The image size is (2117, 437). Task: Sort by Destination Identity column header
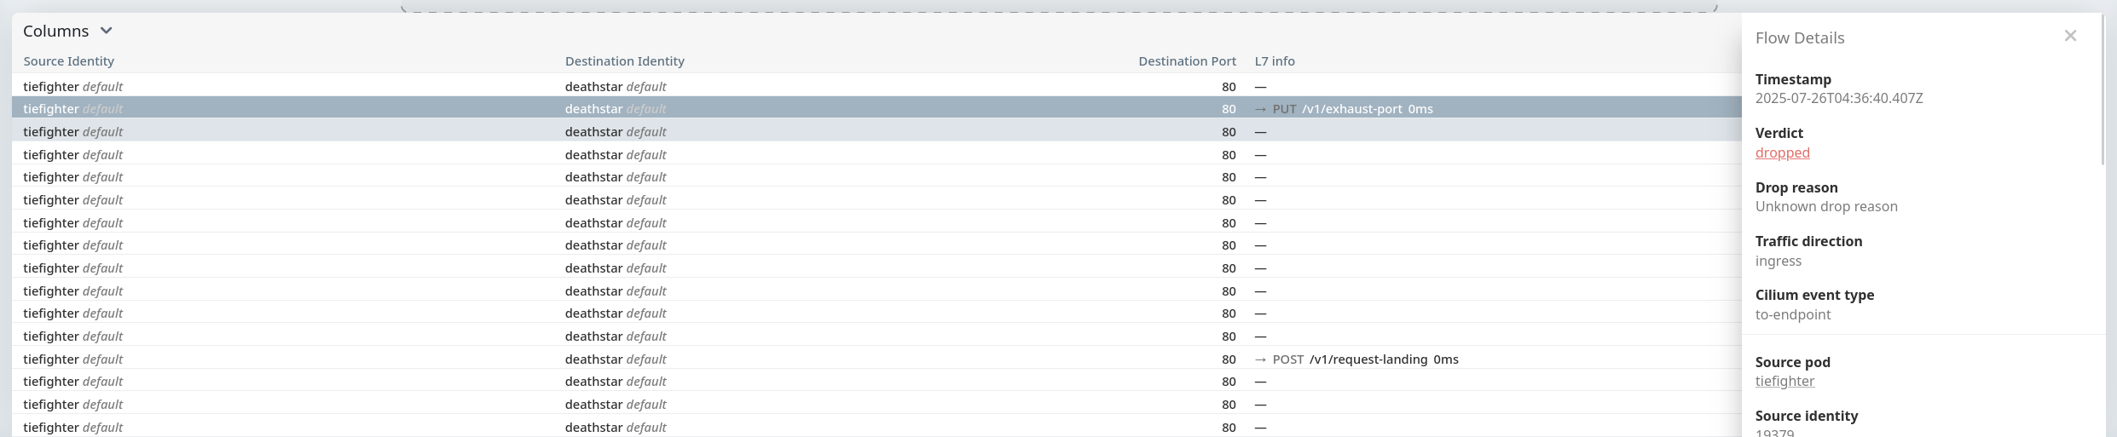click(624, 61)
